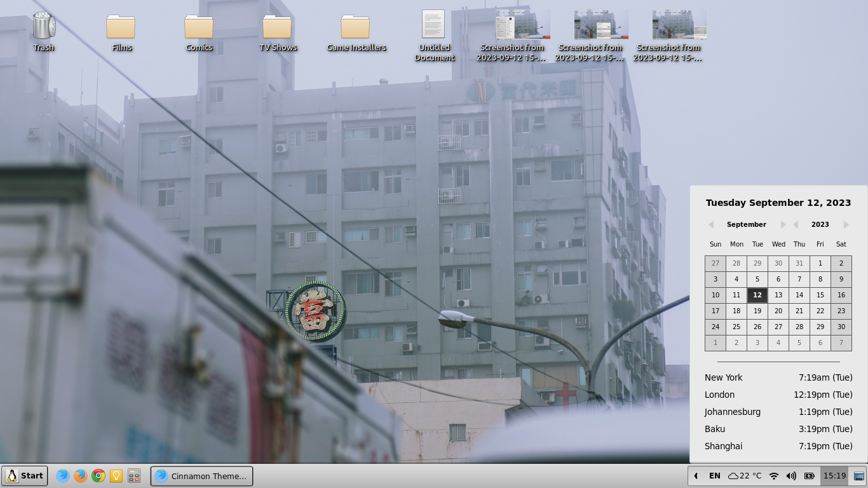Image resolution: width=868 pixels, height=488 pixels.
Task: Click the Tuesday September 12, 2023 heading
Action: pos(778,203)
